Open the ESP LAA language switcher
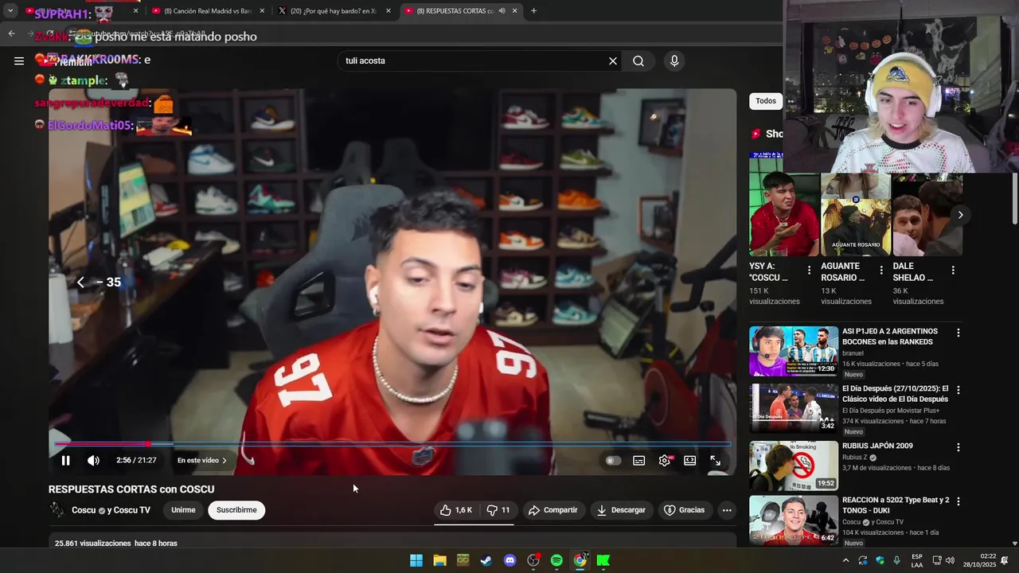Viewport: 1019px width, 573px height. coord(917,560)
